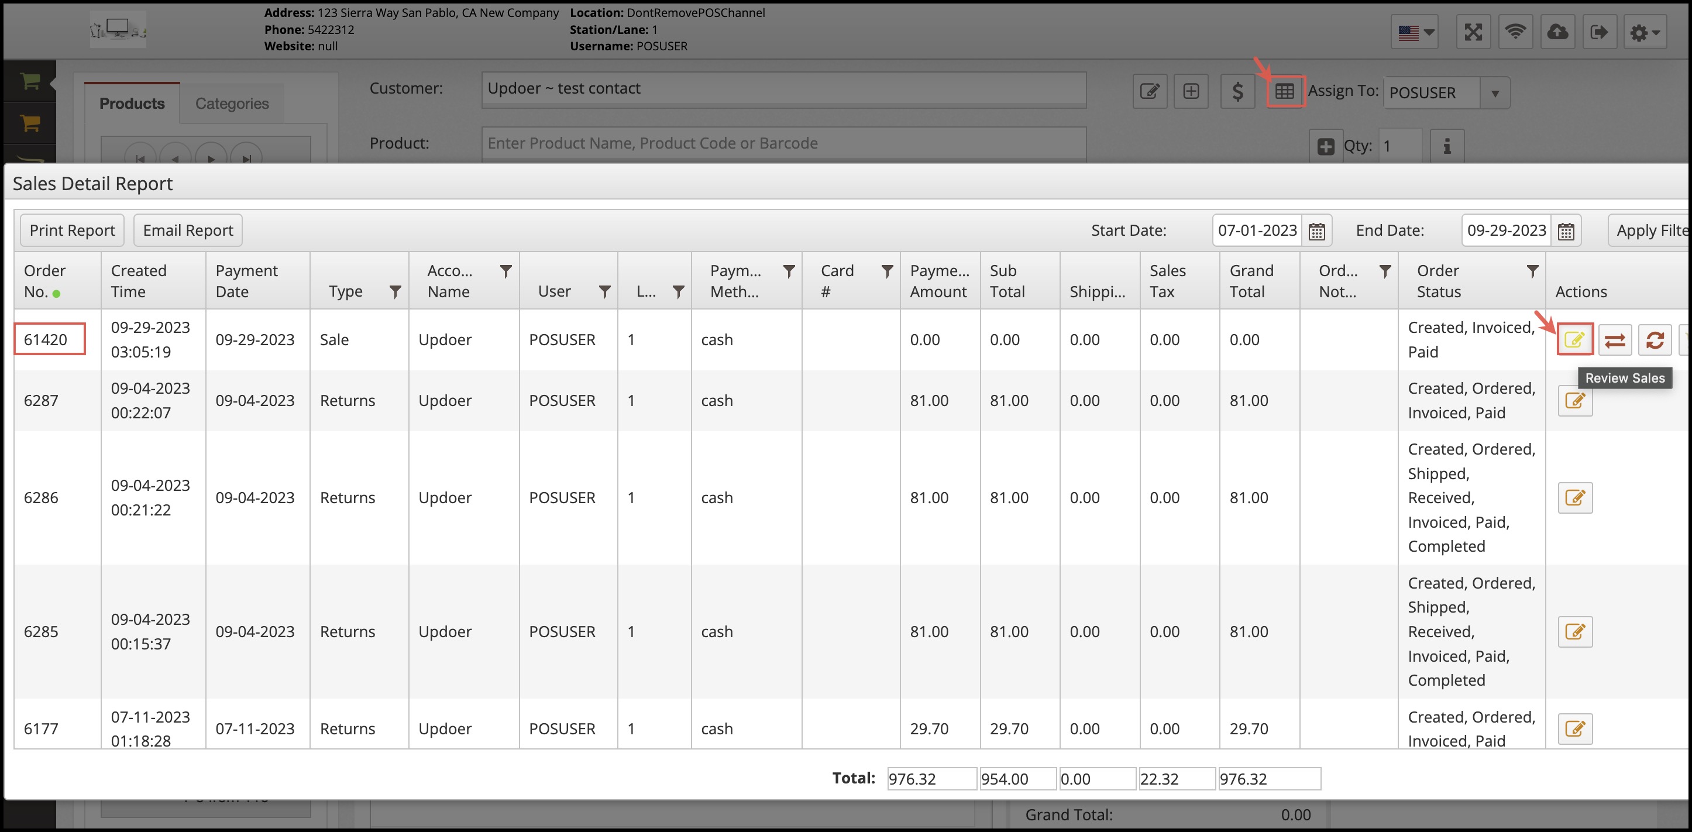This screenshot has width=1692, height=832.
Task: Click the cloud upload icon in header
Action: 1557,32
